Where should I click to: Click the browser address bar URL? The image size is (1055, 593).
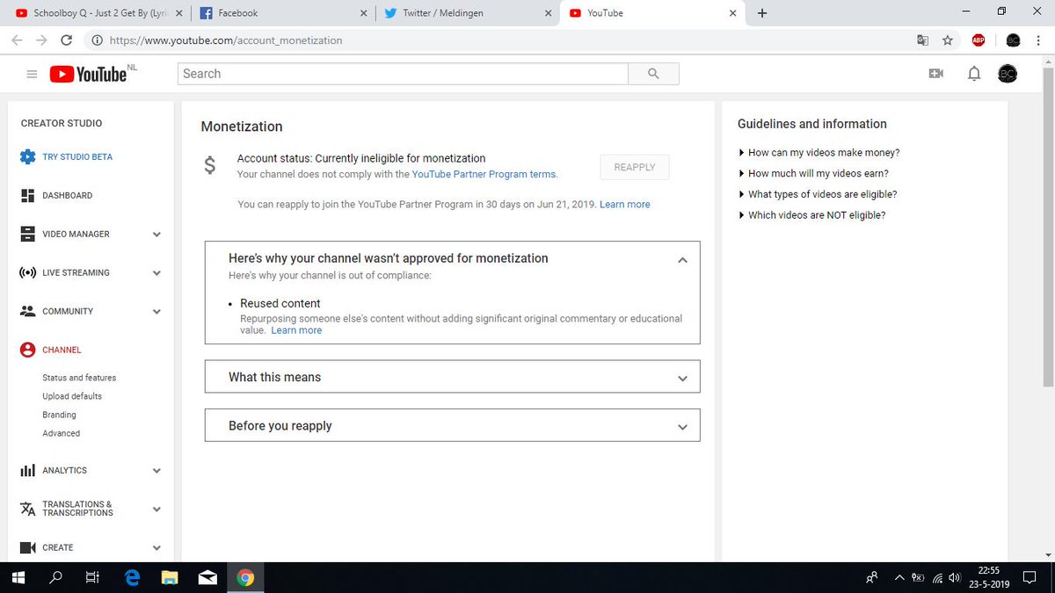(224, 40)
